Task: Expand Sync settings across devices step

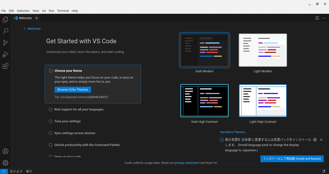Action: [x=75, y=133]
